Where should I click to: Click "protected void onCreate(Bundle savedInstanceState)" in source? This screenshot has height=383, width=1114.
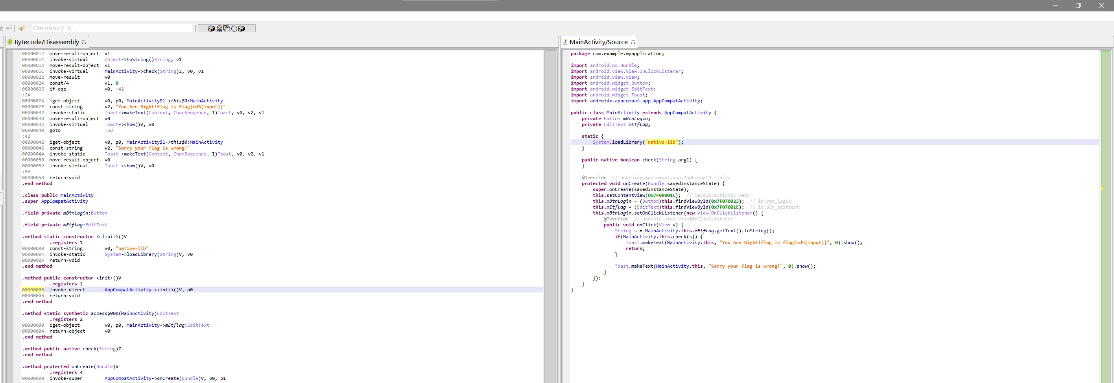(x=650, y=183)
